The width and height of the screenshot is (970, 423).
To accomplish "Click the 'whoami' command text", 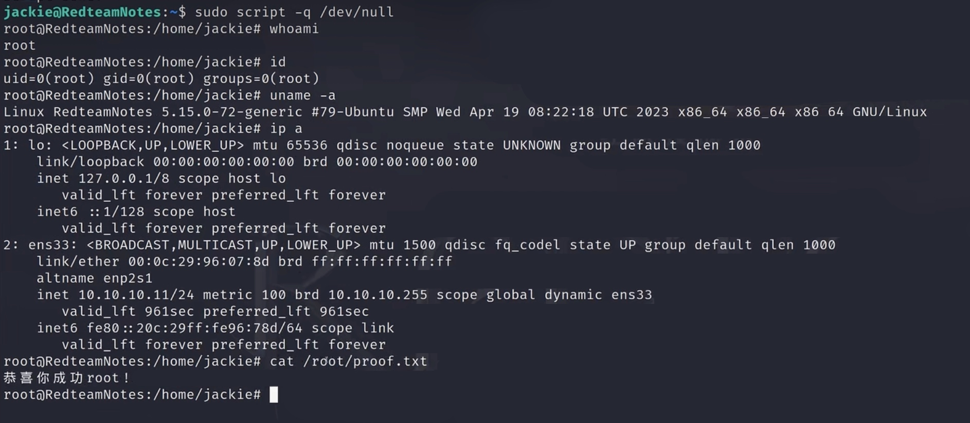I will [294, 29].
